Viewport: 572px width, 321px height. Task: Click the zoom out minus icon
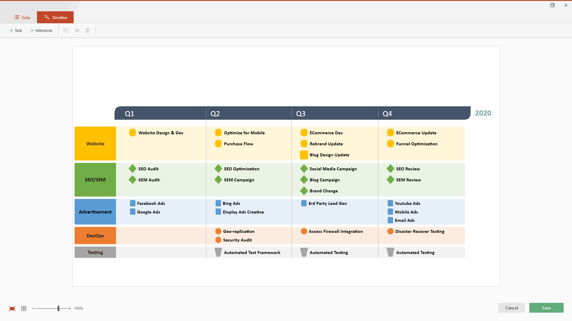[x=34, y=308]
